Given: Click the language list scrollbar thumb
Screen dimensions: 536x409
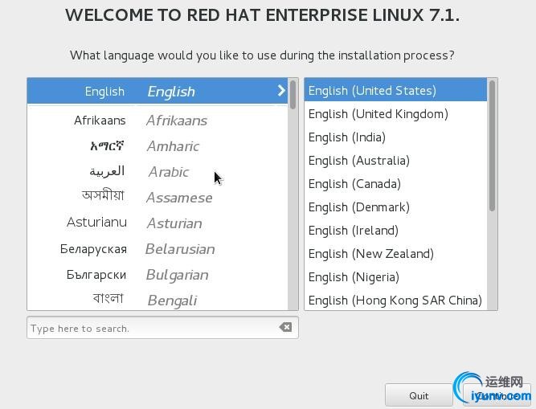Looking at the screenshot, I should [x=293, y=95].
